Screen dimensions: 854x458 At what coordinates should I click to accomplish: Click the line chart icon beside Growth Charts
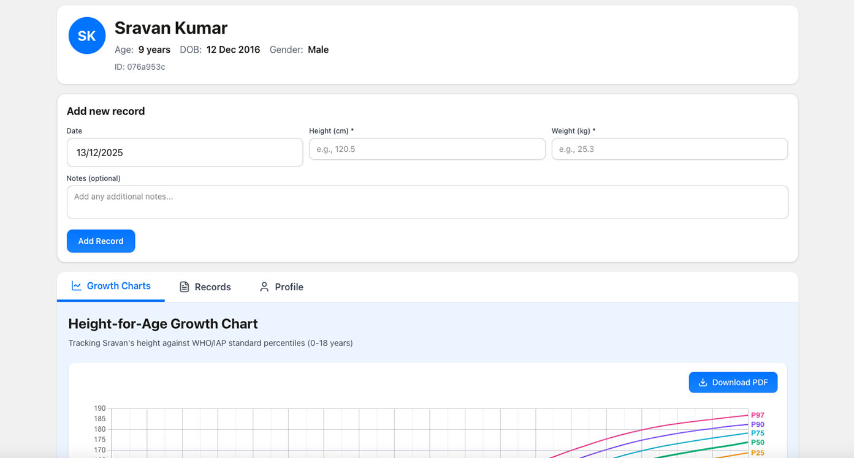coord(77,286)
